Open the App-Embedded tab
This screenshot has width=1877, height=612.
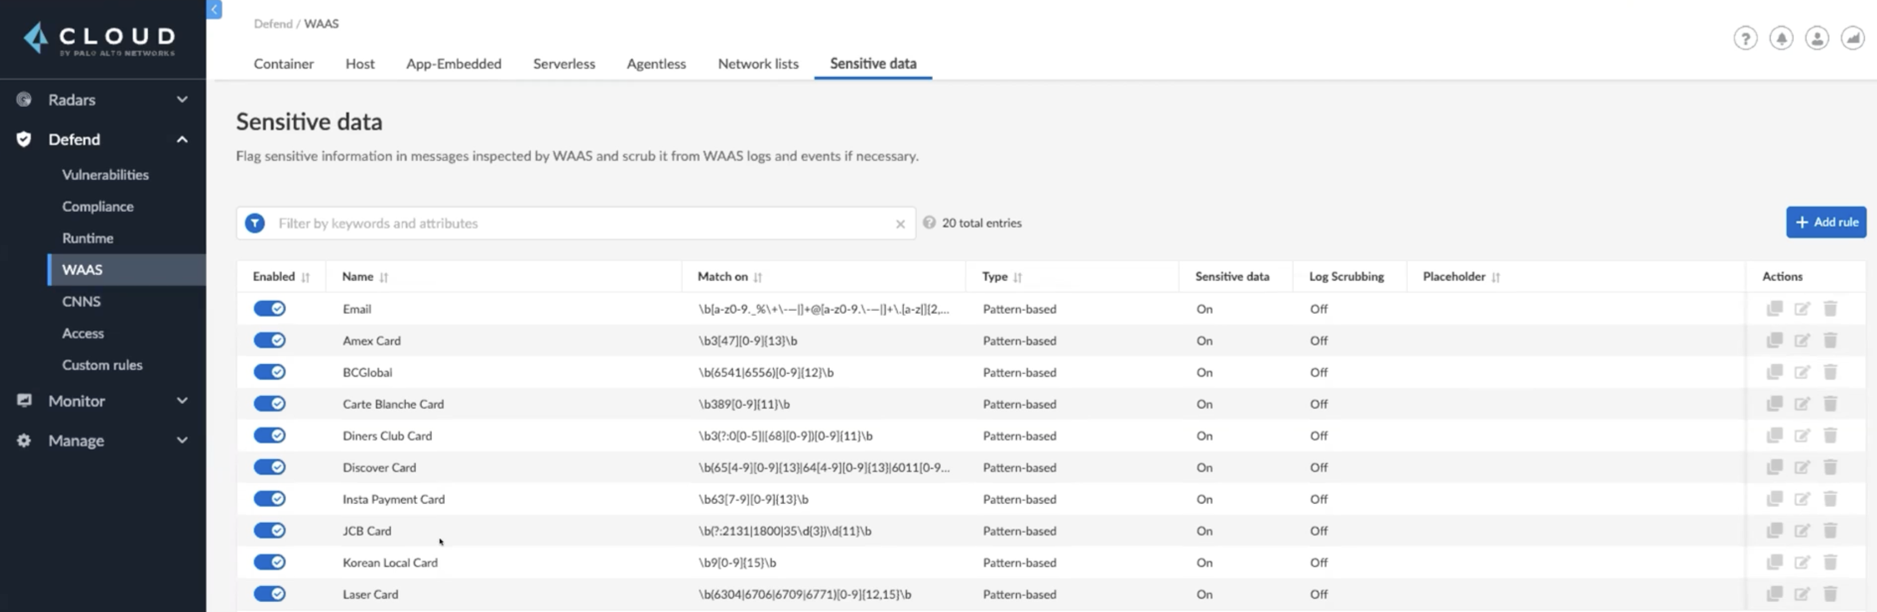[453, 64]
